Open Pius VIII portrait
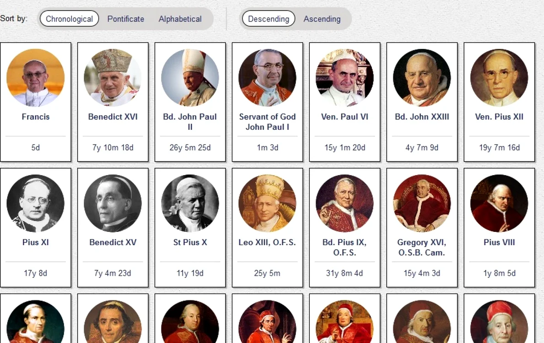The width and height of the screenshot is (544, 343). (x=499, y=203)
